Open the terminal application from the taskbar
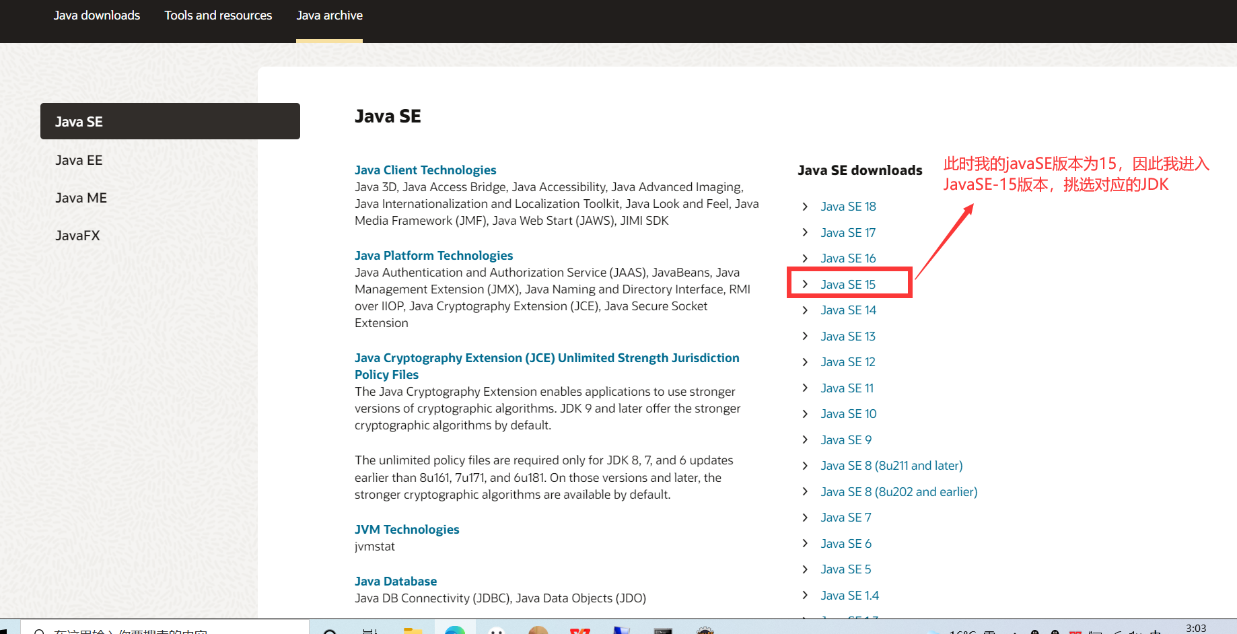The width and height of the screenshot is (1237, 634). [x=664, y=630]
